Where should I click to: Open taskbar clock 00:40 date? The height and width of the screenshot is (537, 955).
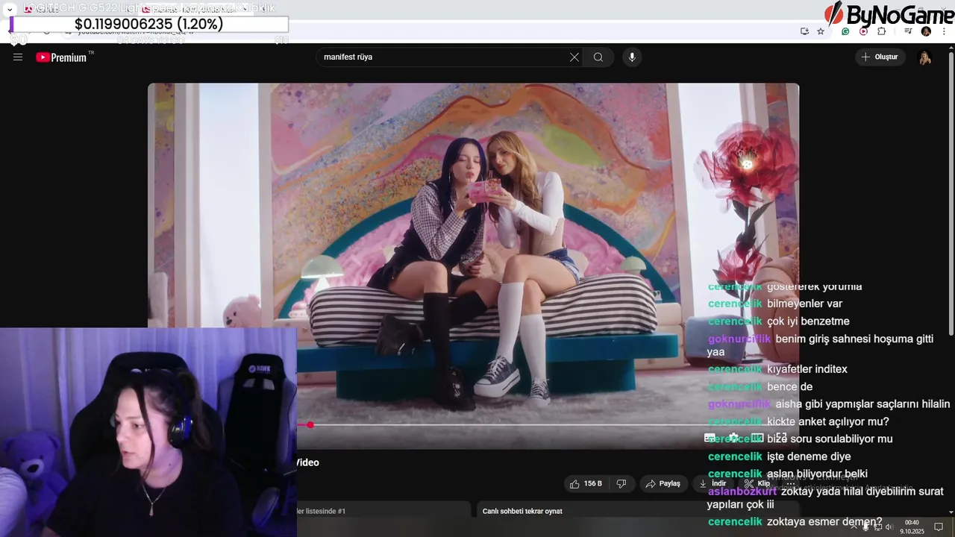point(912,527)
